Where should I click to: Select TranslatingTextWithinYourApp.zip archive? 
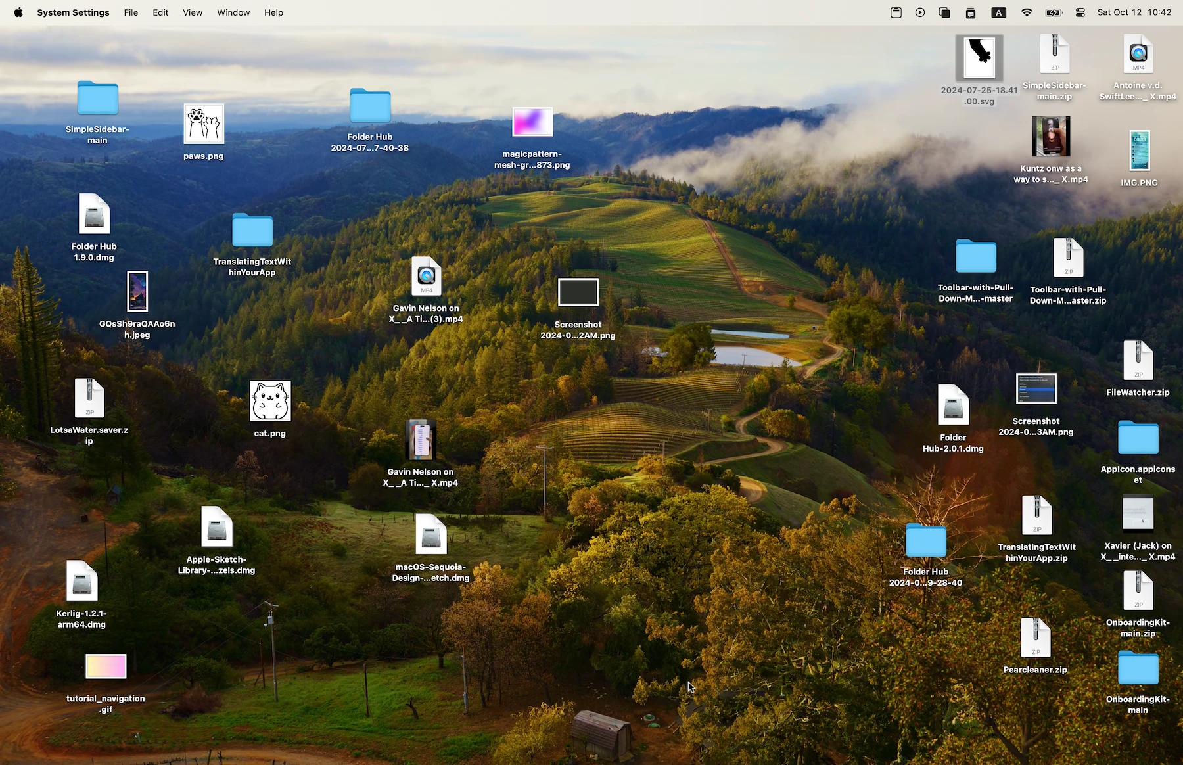coord(1037,515)
